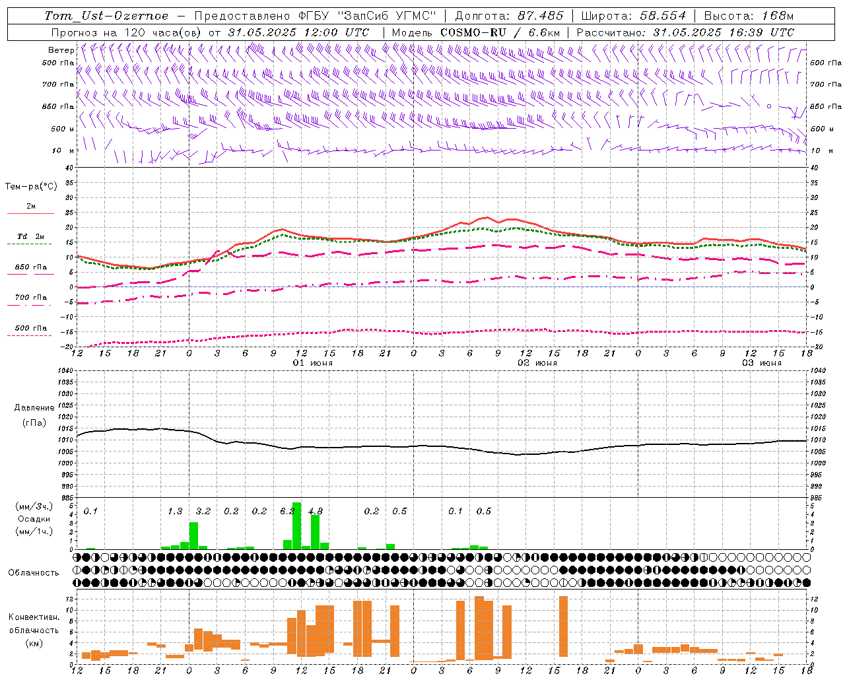Click the 02 июня date label
The image size is (845, 676).
pyautogui.click(x=537, y=363)
